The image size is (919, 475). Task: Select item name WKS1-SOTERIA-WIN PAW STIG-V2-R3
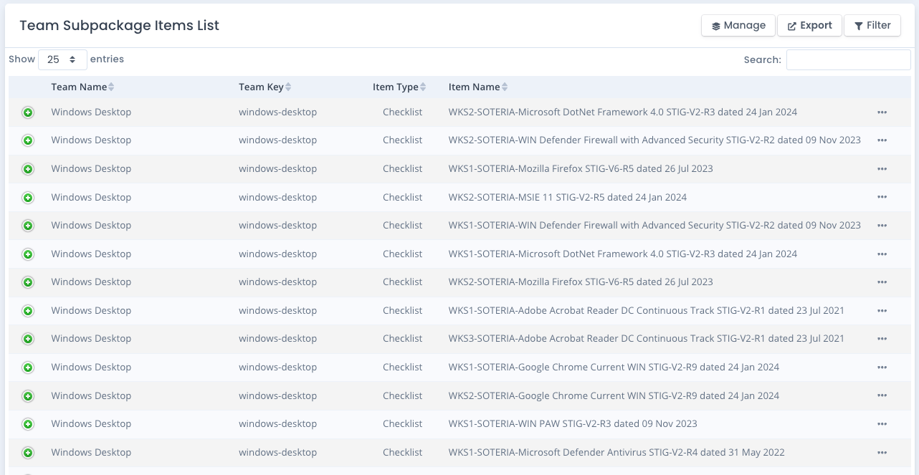click(x=573, y=423)
